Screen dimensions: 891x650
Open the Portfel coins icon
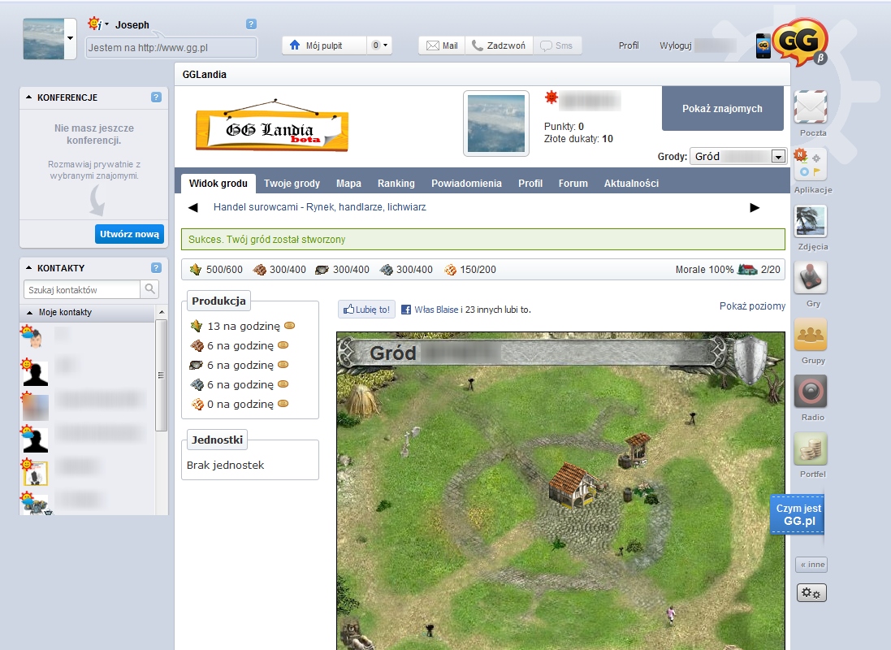click(811, 448)
